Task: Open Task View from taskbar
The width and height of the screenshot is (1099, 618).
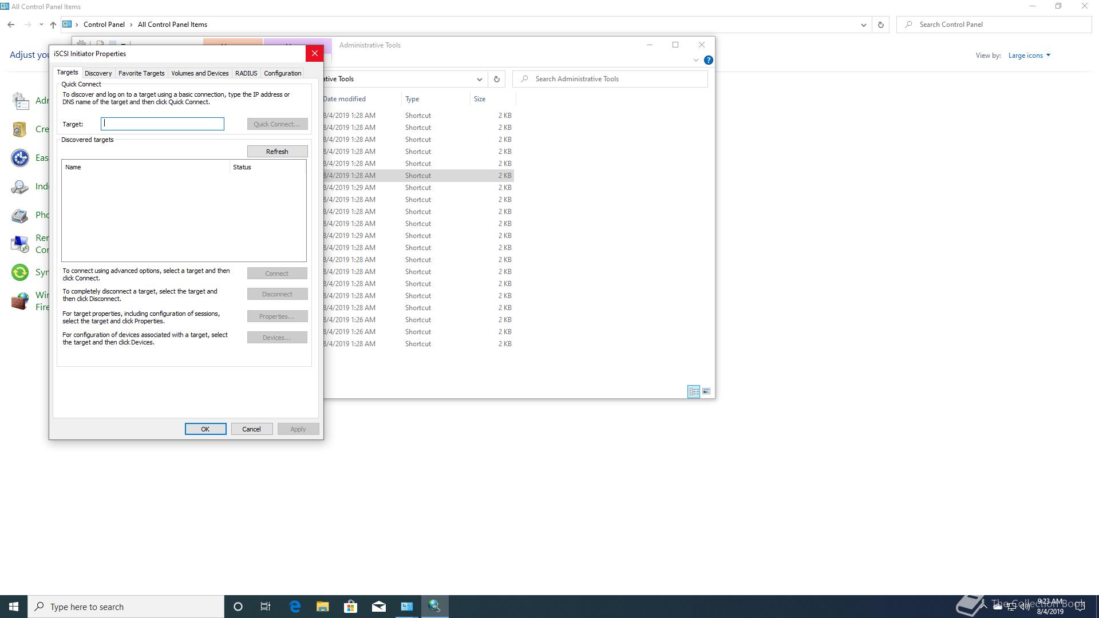Action: click(266, 607)
